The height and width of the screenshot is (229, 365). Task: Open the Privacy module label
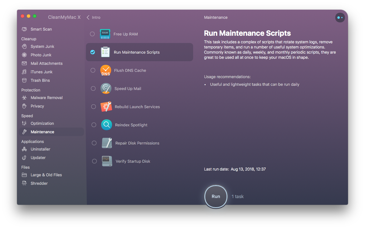[x=37, y=106]
